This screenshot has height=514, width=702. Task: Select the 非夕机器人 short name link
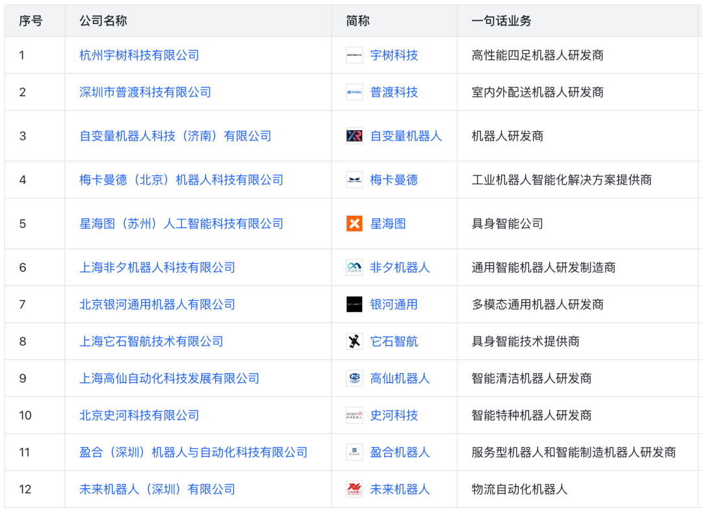click(400, 268)
